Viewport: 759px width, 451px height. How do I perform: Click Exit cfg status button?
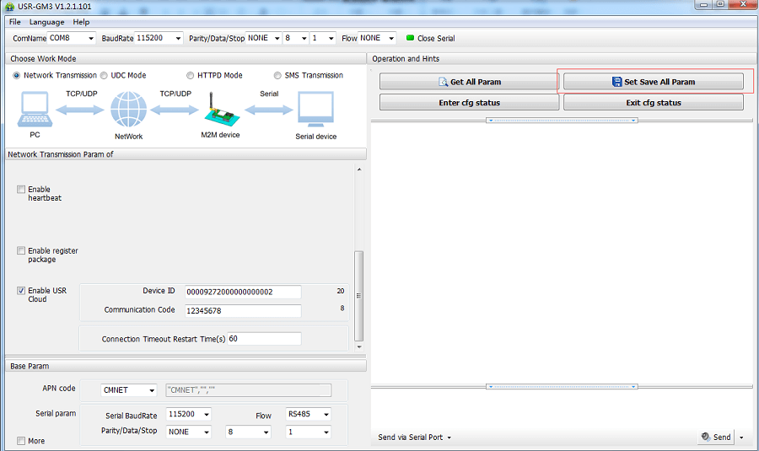654,103
